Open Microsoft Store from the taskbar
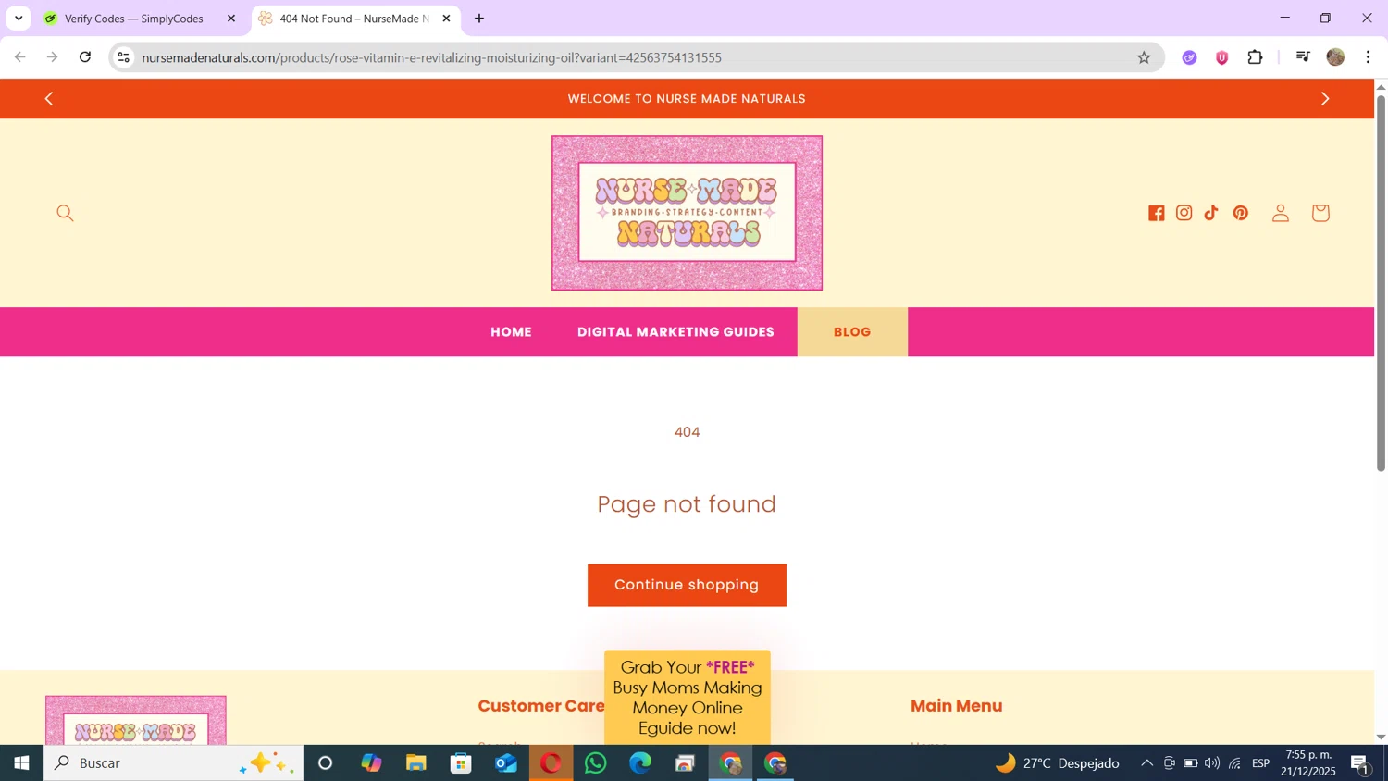This screenshot has height=781, width=1388. pyautogui.click(x=461, y=763)
